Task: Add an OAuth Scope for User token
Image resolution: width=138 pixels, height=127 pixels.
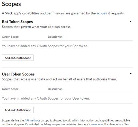Action: 18,110
